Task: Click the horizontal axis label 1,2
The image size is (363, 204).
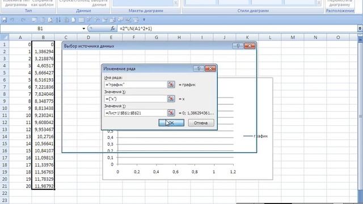Action: click(233, 172)
